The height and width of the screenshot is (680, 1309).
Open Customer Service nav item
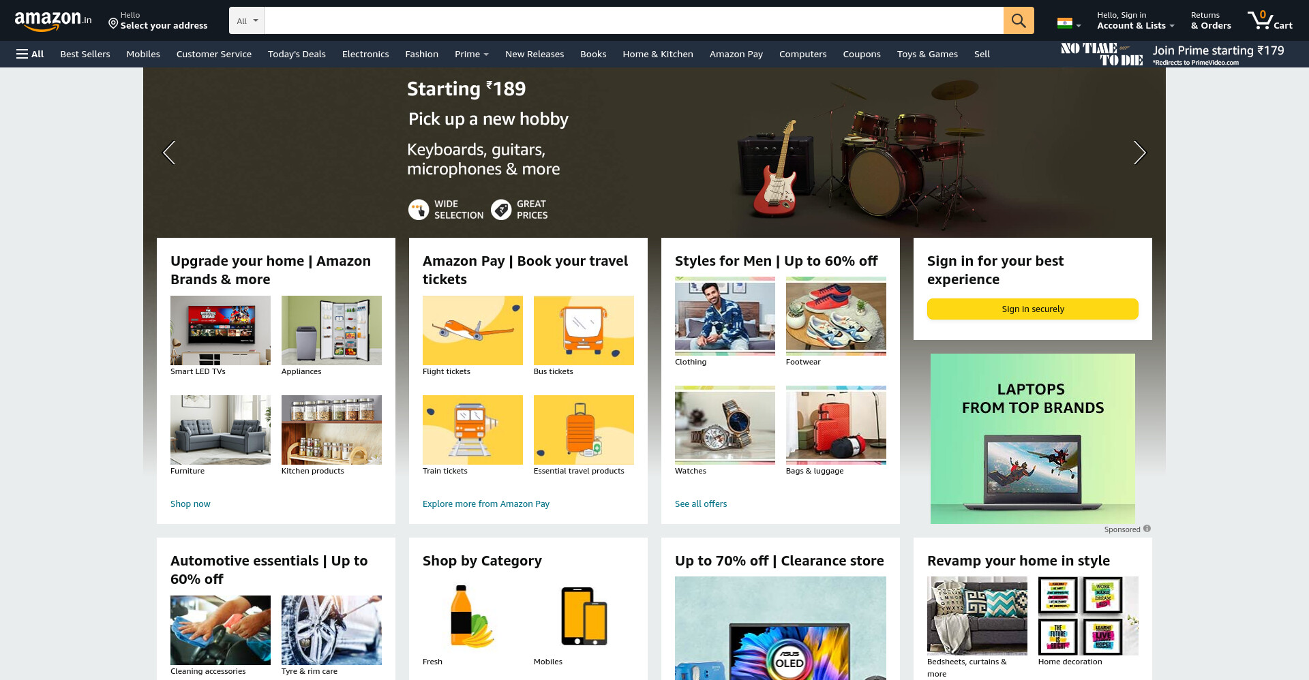tap(214, 54)
